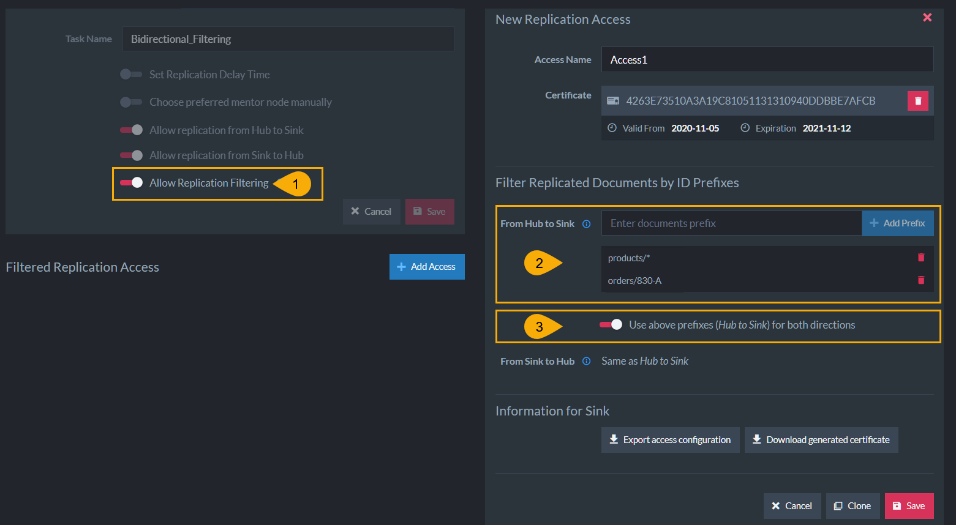Click the certificate thumbprint text
956x525 pixels.
click(x=751, y=101)
